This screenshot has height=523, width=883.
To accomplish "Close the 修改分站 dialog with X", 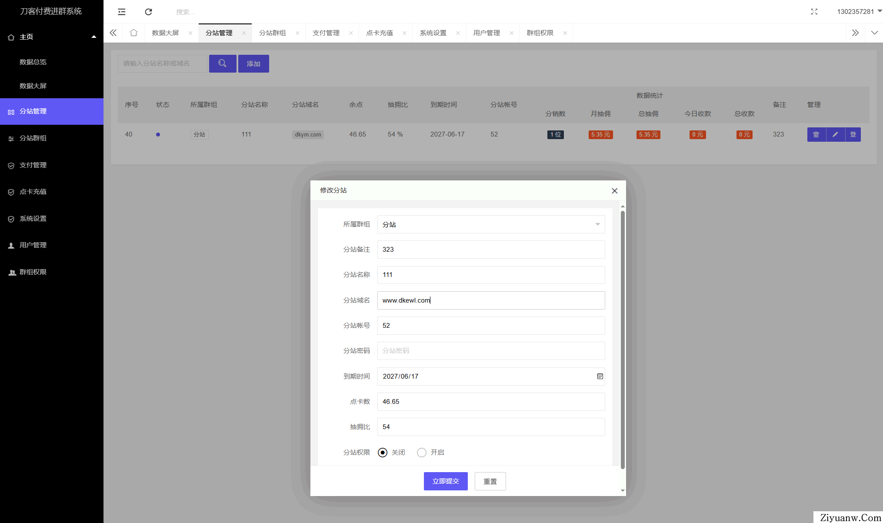I will click(614, 191).
